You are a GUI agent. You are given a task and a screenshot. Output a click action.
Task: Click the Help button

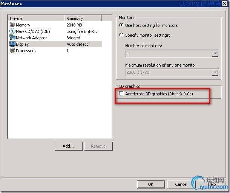pos(212,184)
